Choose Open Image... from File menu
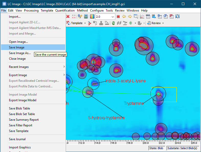 (x=18, y=42)
